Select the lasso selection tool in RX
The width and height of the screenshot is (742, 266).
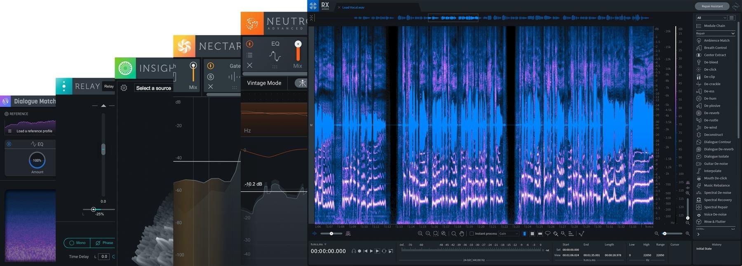548,233
